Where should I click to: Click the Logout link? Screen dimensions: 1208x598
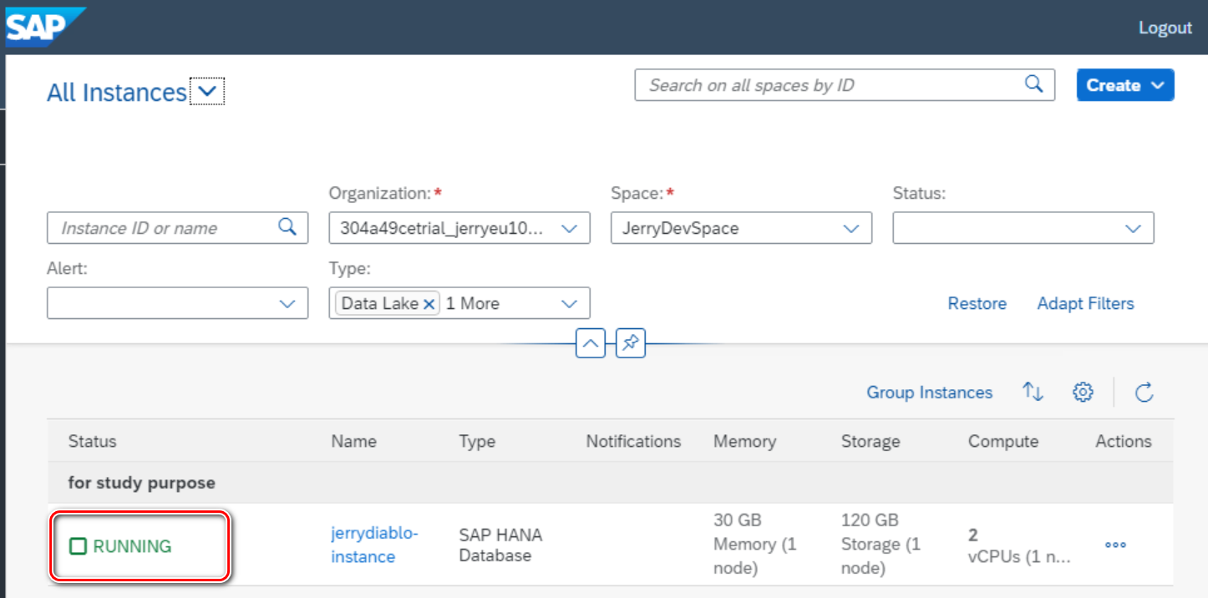tap(1165, 28)
